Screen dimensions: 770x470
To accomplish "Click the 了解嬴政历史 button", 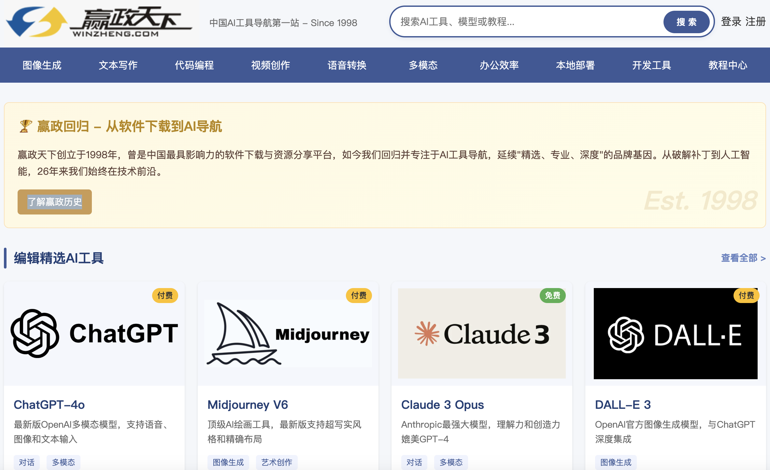I will (x=55, y=202).
